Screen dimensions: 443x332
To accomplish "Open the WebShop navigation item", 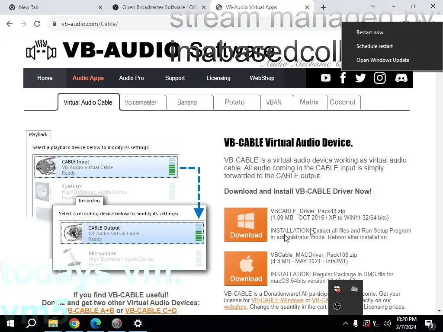I will [x=262, y=78].
